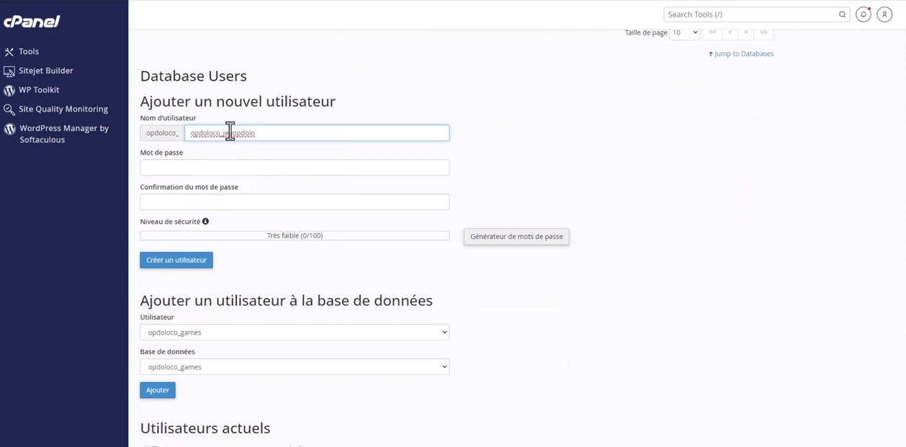Click the password strength meter bar

(x=294, y=235)
